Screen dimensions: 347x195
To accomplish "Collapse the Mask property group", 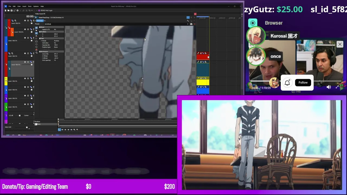I will [40, 27].
